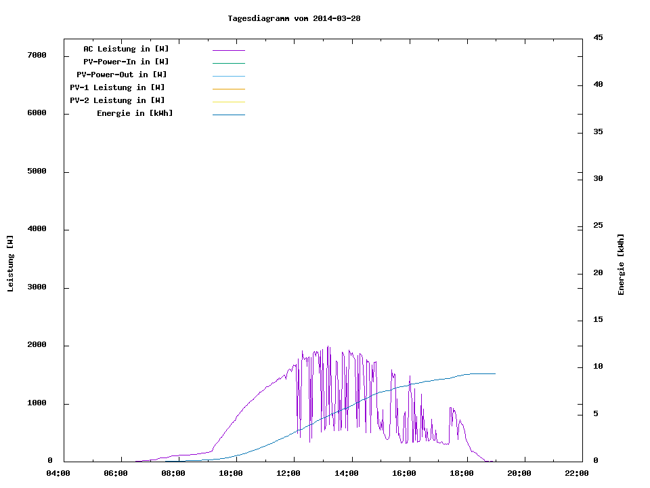Click the yellow PV-2 Leistung legend line

[228, 102]
